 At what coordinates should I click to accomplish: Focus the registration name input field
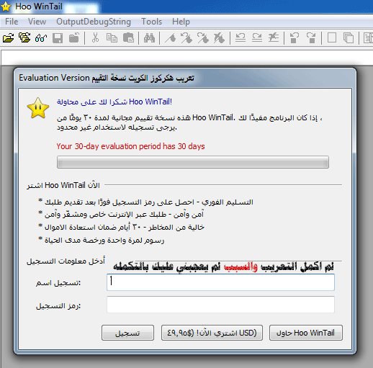[220, 282]
